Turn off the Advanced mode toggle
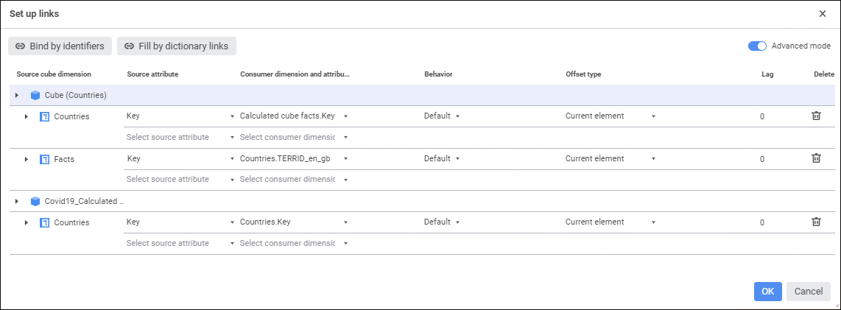The height and width of the screenshot is (310, 841). [757, 46]
